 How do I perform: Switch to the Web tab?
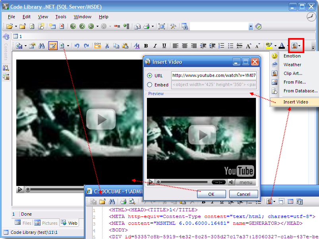[69, 223]
